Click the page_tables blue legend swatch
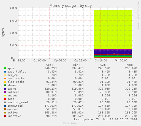 pos(5,72)
